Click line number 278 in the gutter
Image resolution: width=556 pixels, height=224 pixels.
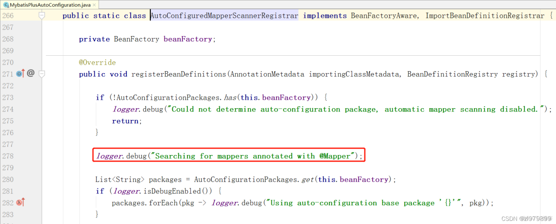8,156
